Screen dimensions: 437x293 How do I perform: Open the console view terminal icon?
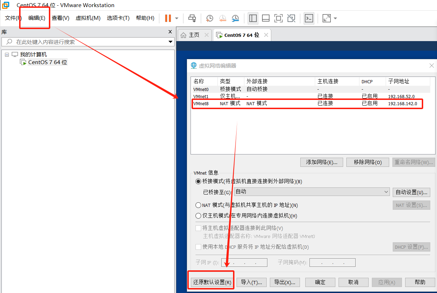click(309, 18)
